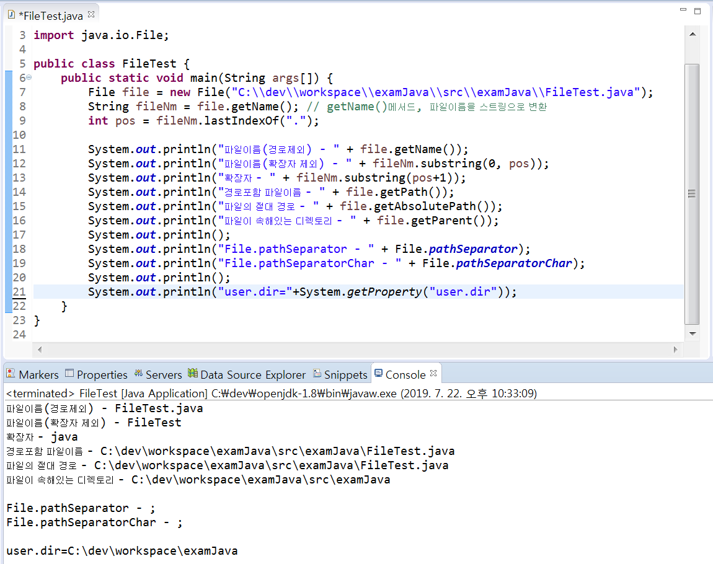Click "getPath()" on line 14
This screenshot has width=713, height=564.
410,192
